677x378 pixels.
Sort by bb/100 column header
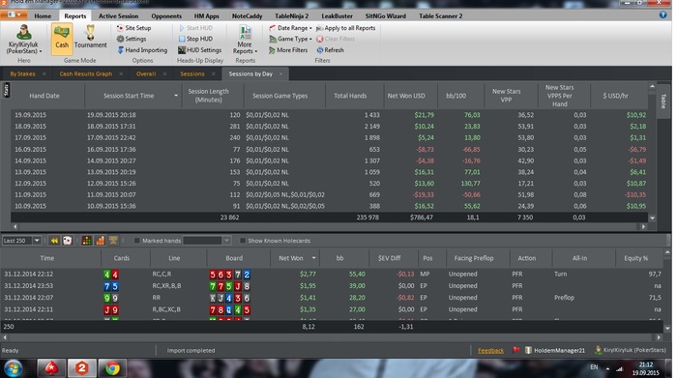tap(456, 96)
